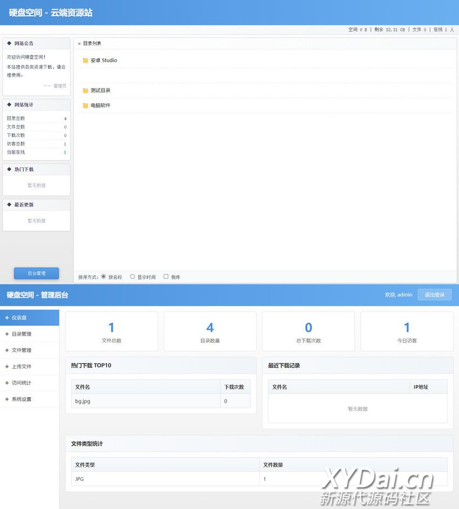Viewport: 459px width, 509px height.
Task: Click the diamond icon beside 最近更新
Action: 9,205
